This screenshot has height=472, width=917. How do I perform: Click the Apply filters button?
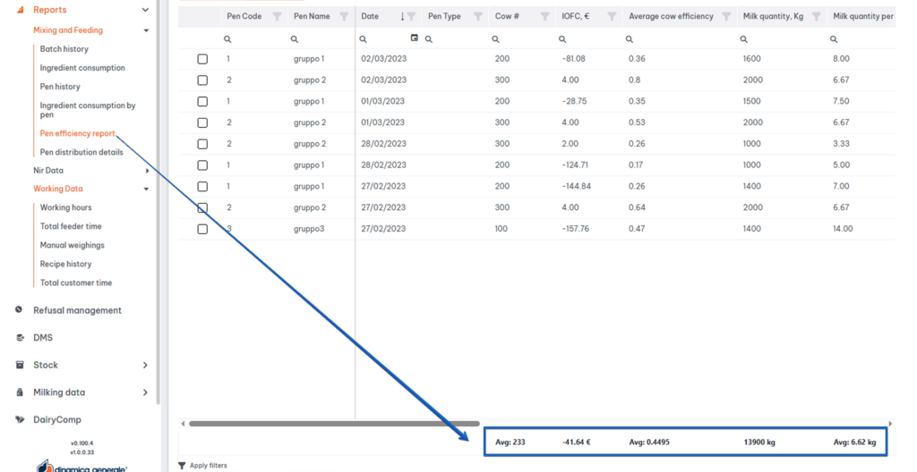(x=202, y=466)
